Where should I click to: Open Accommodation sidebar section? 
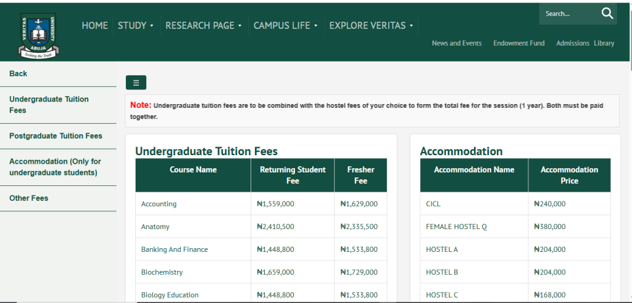(x=55, y=167)
